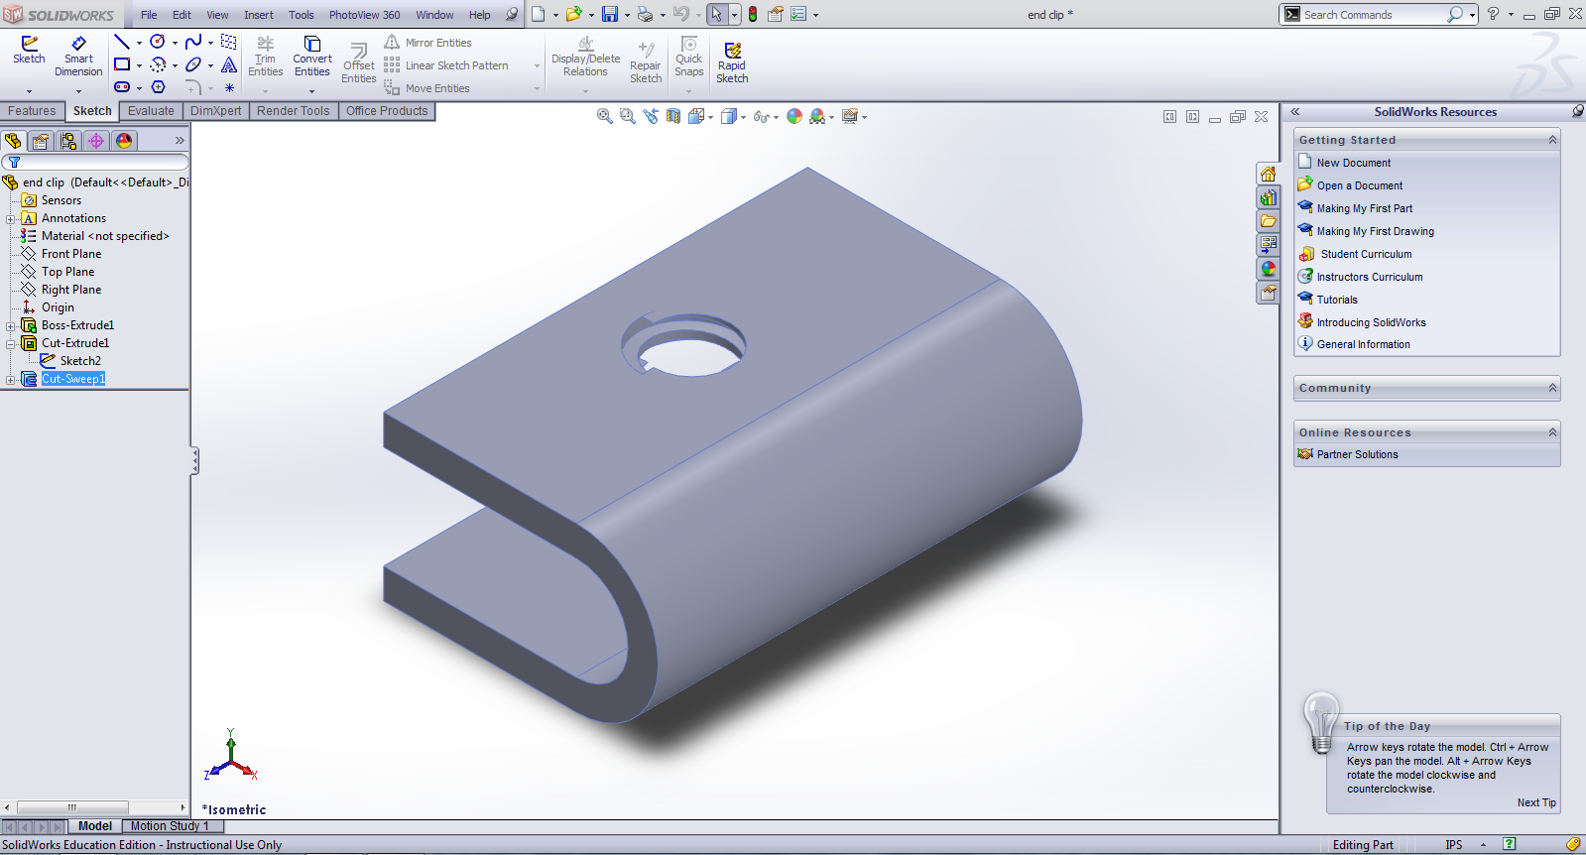Collapse the Getting Started section
The height and width of the screenshot is (855, 1586).
pyautogui.click(x=1552, y=140)
